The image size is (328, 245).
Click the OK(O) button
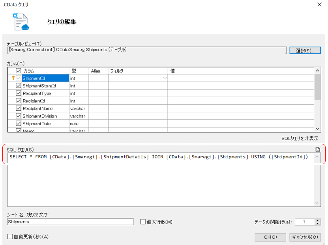270,237
